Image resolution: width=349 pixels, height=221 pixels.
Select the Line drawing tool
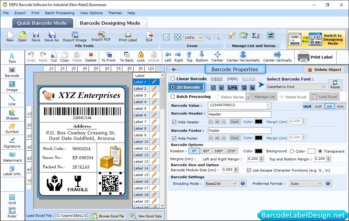(12, 100)
